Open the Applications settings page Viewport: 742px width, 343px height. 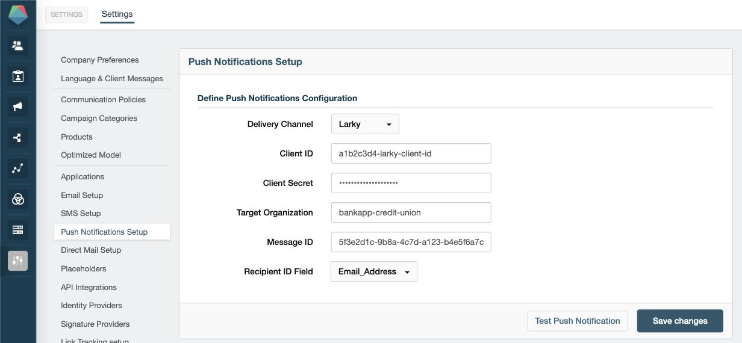click(83, 176)
